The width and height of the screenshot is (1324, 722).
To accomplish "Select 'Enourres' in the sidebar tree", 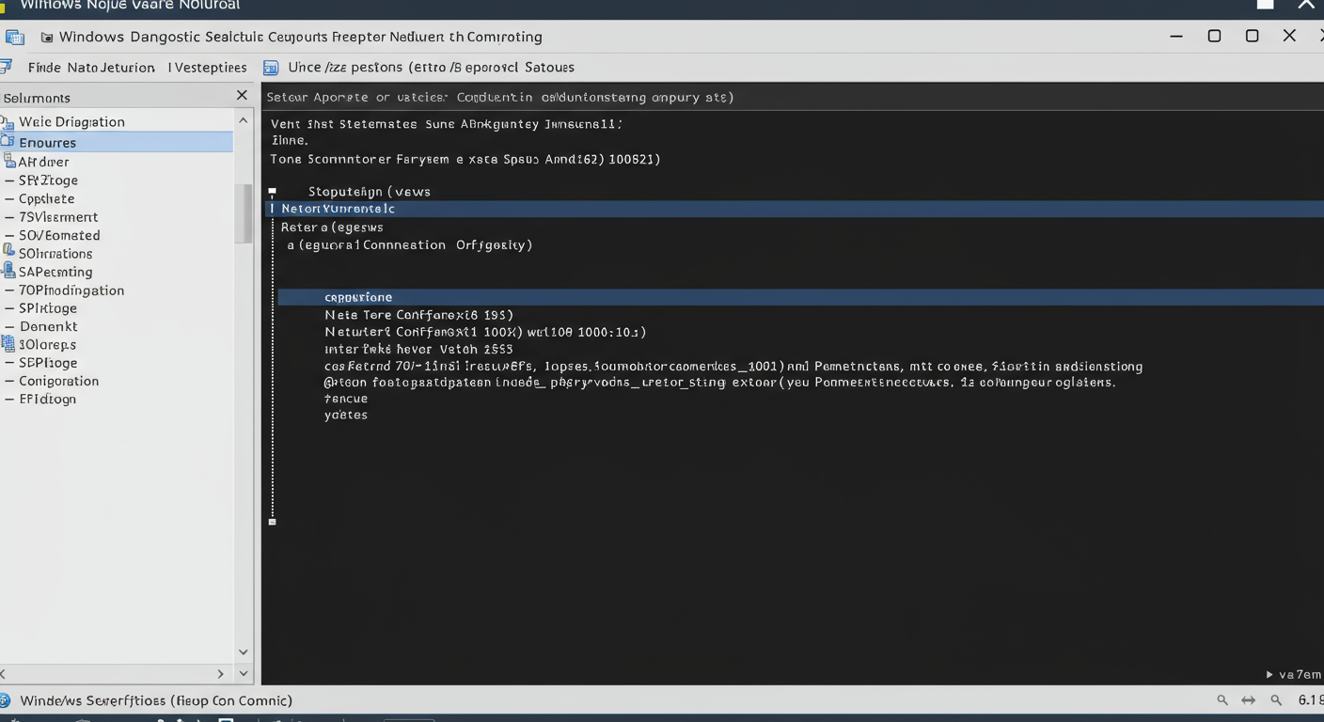I will (x=47, y=143).
